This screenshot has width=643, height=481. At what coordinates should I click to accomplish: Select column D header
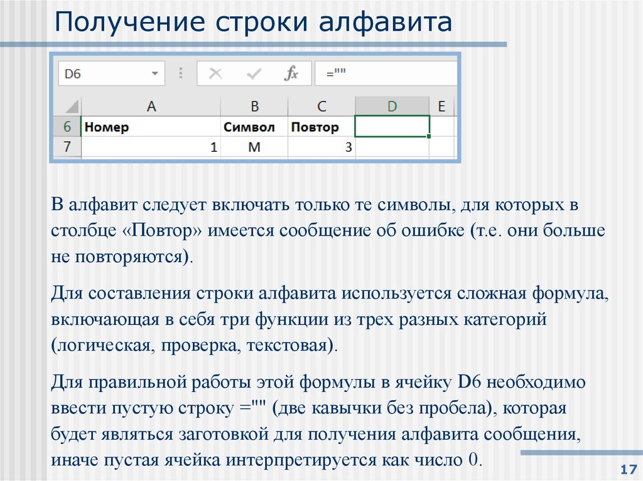(392, 105)
